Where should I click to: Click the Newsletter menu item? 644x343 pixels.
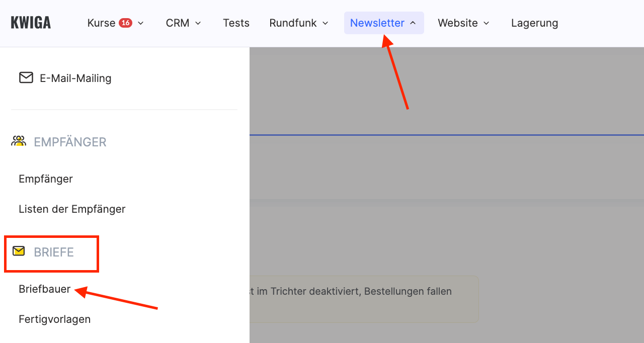(384, 23)
